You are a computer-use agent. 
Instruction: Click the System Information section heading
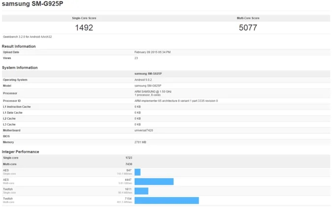tap(20, 67)
